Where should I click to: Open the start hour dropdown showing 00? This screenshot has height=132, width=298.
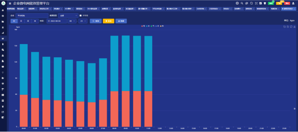(72, 21)
